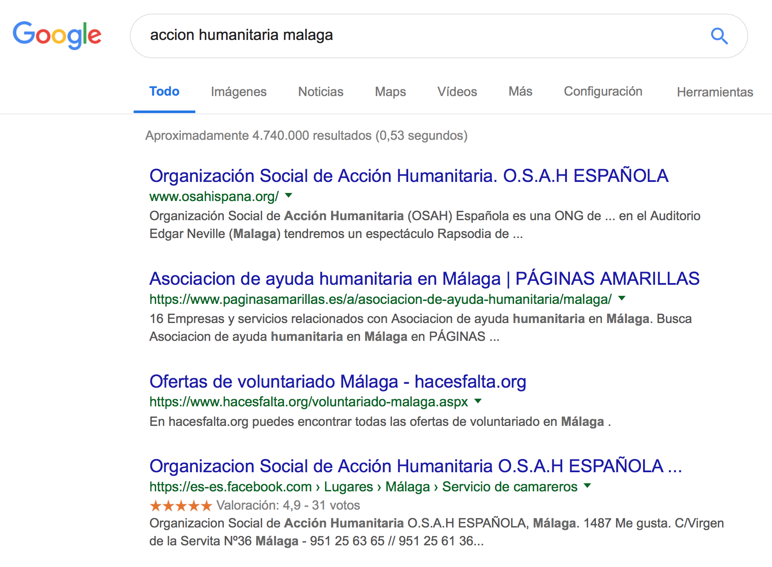The height and width of the screenshot is (567, 772).
Task: Click the search box with 'accion humanitaria malaga'
Action: 439,36
